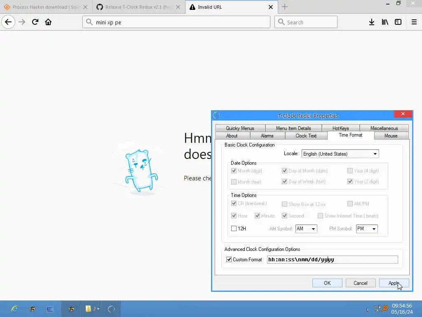422x317 pixels.
Task: Click the orange magnifier tray icon
Action: click(x=385, y=308)
